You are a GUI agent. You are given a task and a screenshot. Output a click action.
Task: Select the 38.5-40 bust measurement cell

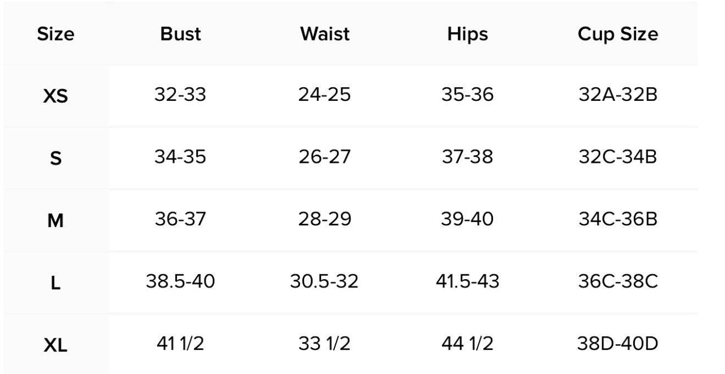[x=180, y=282]
